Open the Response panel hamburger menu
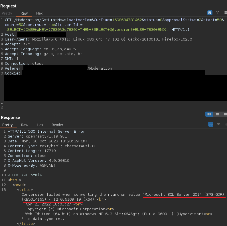227x226 pixels. [x=226, y=124]
